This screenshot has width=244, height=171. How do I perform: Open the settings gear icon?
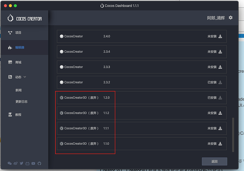pyautogui.click(x=231, y=18)
